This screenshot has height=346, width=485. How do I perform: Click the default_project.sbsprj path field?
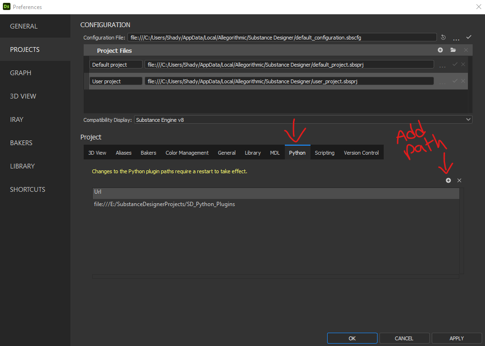click(x=289, y=65)
